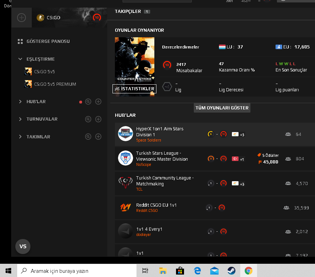Screen dimensions: 315x277
Task: Open Reddit CSGO organizer link
Action: coord(147,210)
